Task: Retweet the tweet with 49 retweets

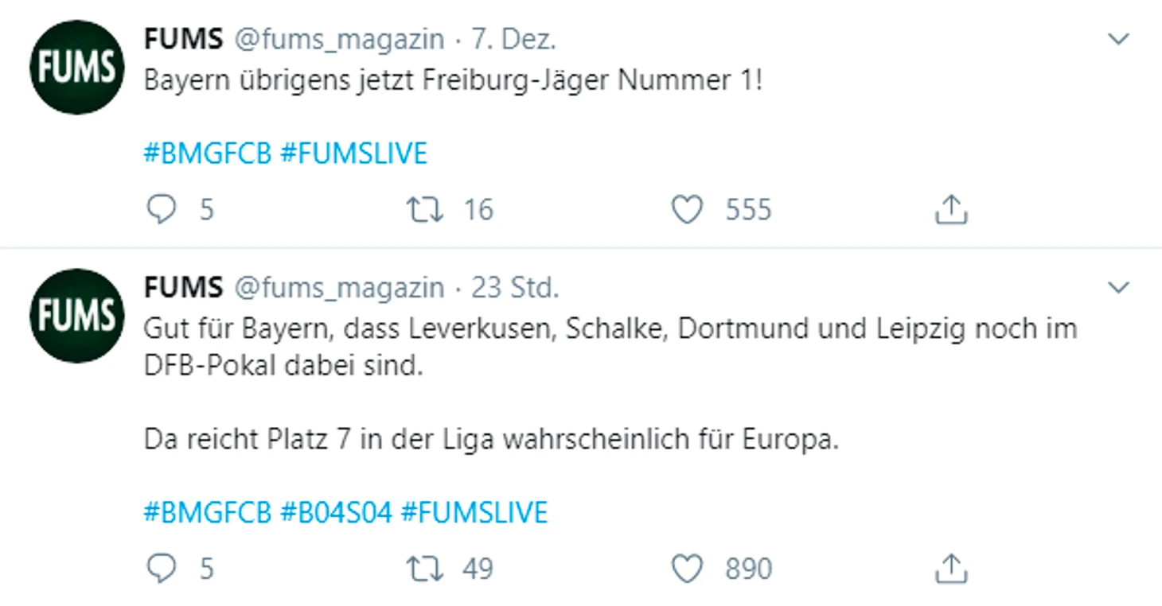Action: (424, 569)
